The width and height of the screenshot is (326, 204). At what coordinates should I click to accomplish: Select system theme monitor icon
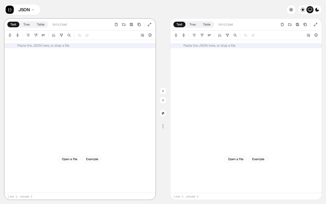310,10
